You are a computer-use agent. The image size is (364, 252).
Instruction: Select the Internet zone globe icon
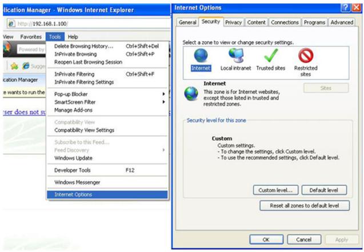tap(201, 55)
